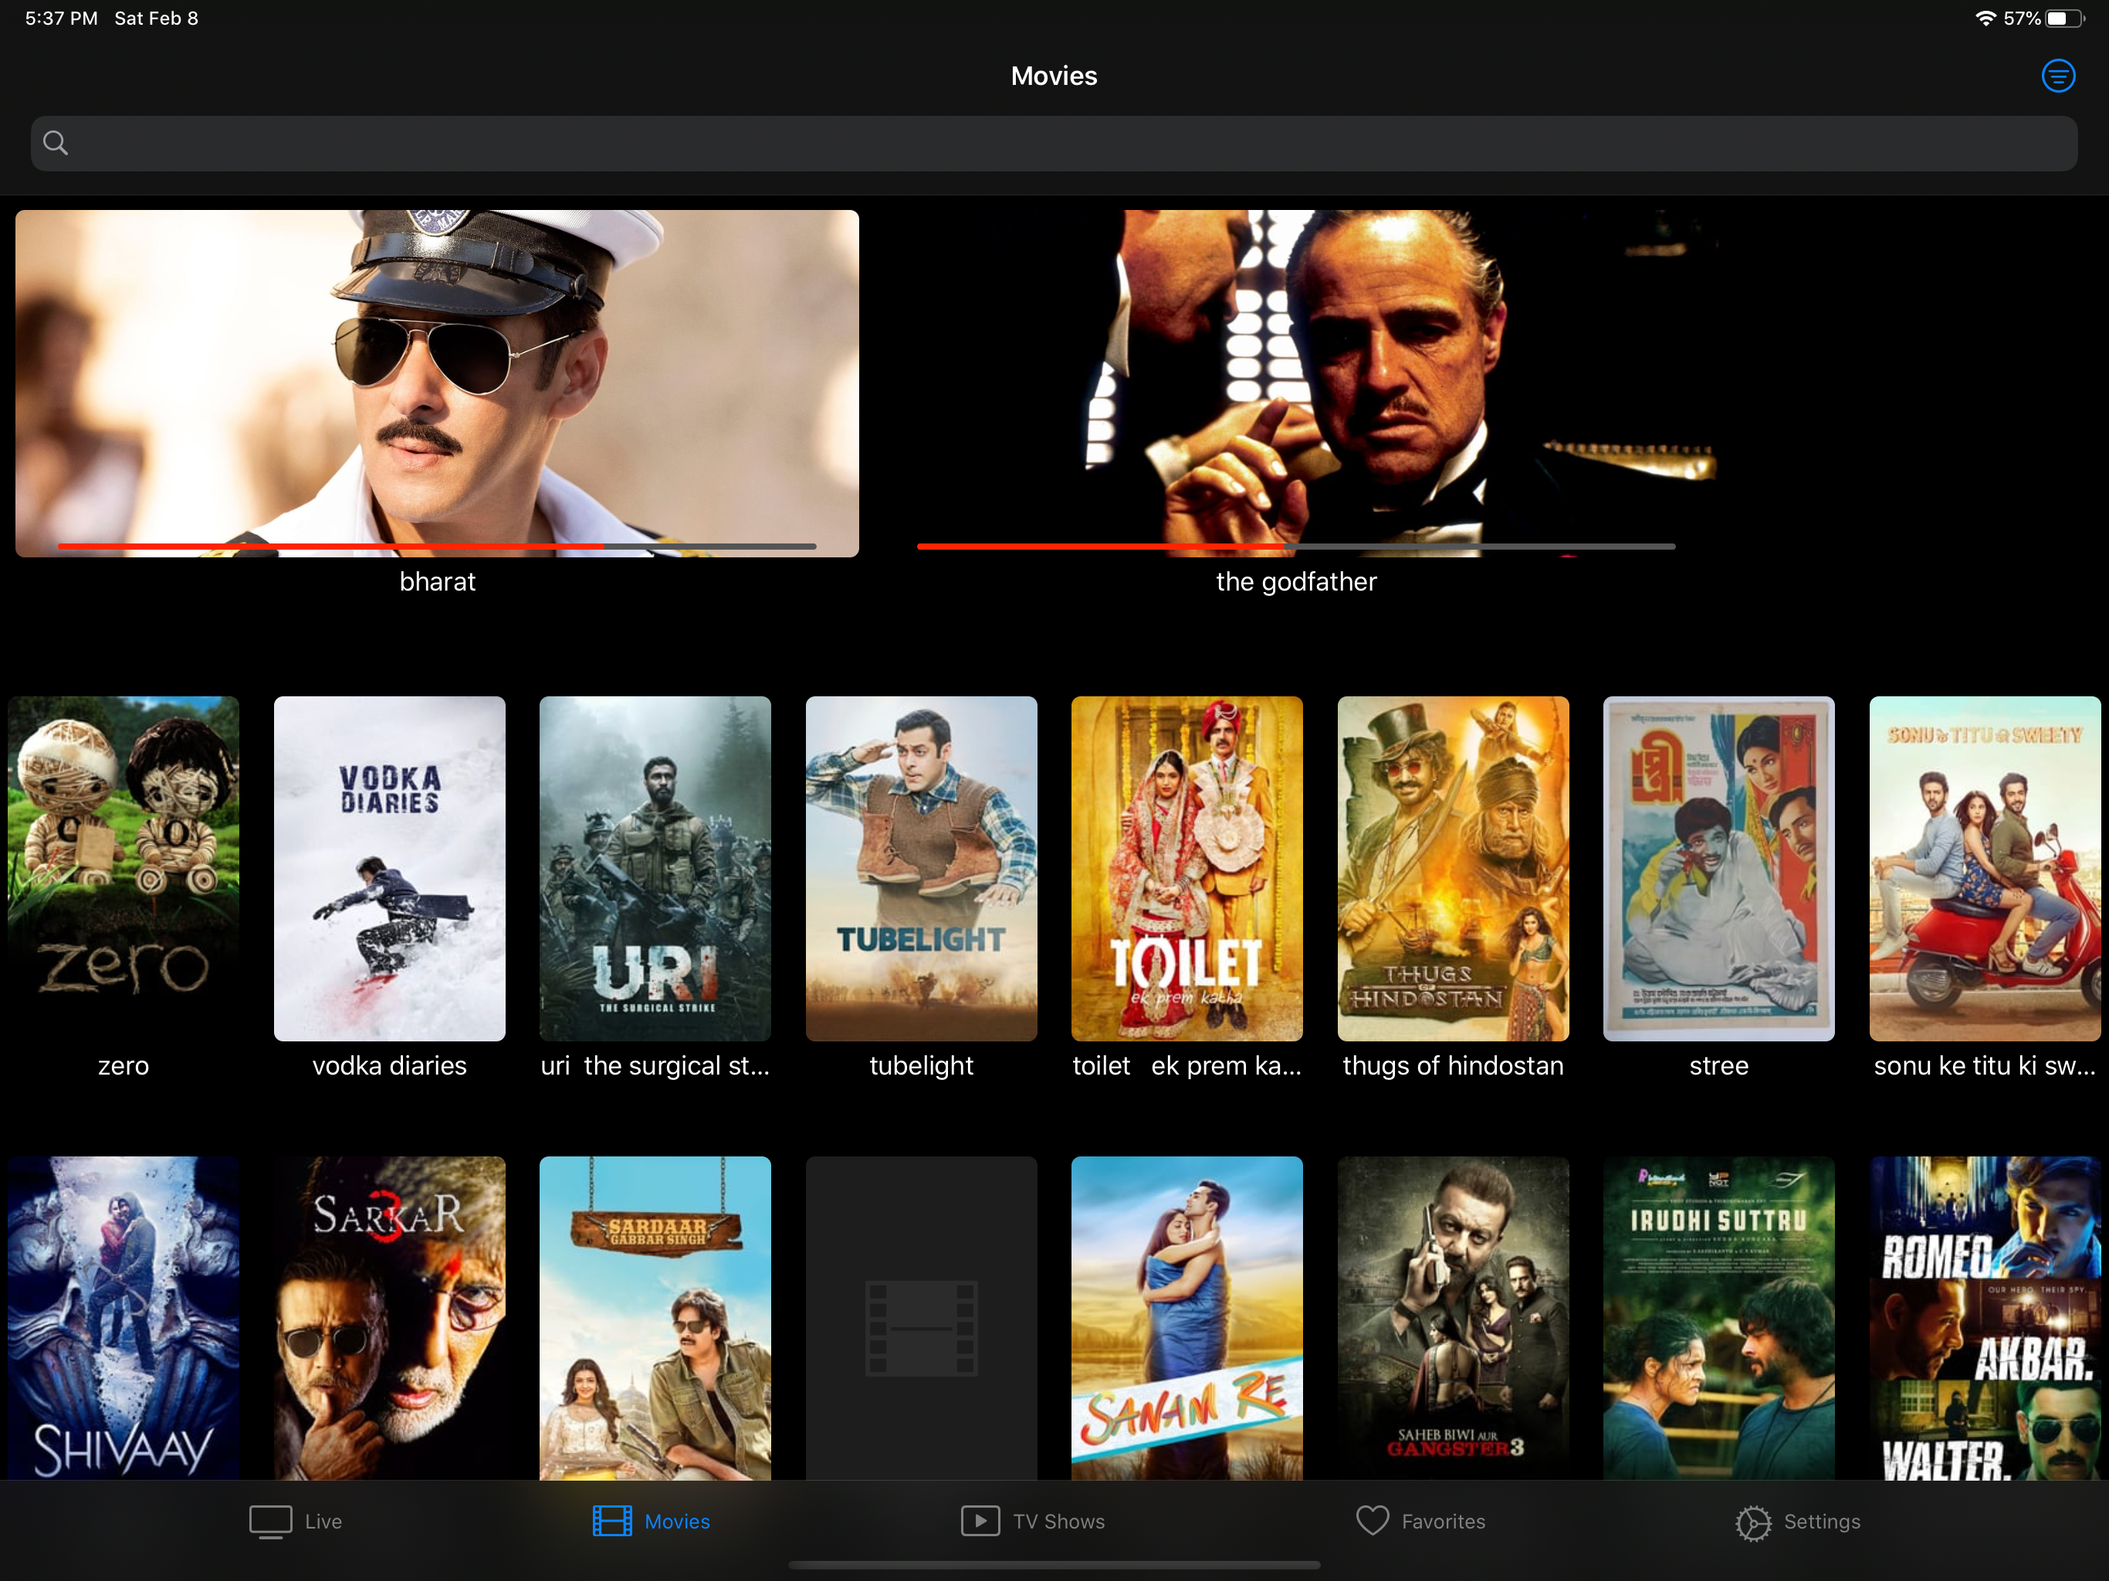Tap the Settings gear icon
Image resolution: width=2109 pixels, height=1581 pixels.
pyautogui.click(x=1752, y=1523)
